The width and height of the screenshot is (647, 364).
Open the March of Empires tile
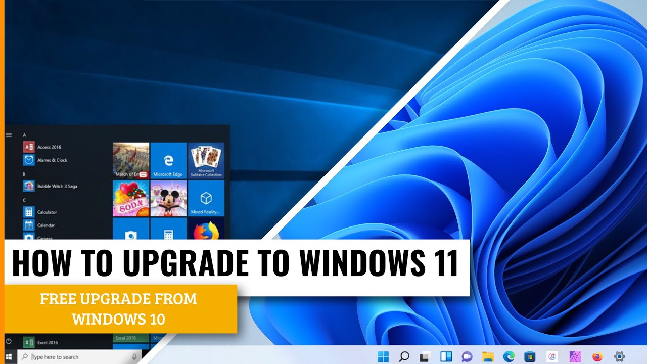131,160
